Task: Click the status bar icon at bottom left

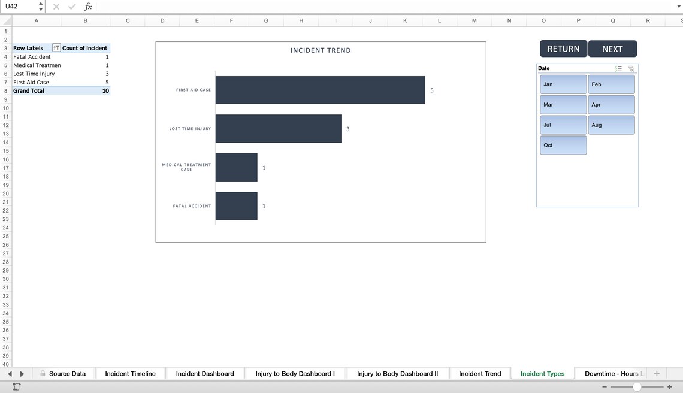Action: (17, 387)
